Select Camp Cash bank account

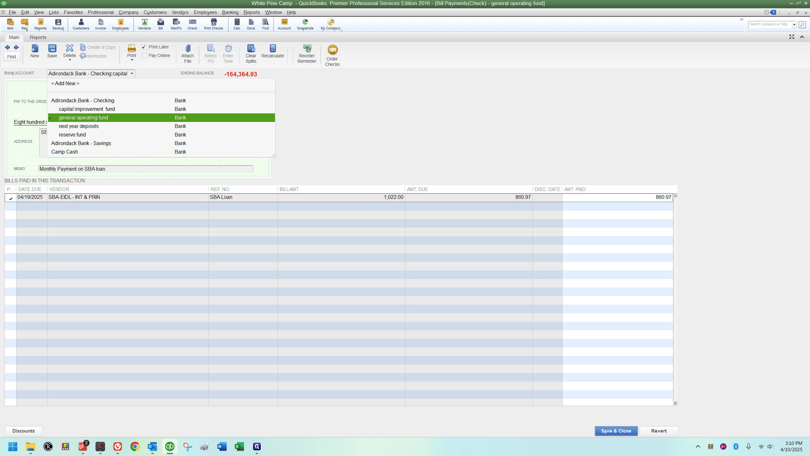[x=161, y=152]
